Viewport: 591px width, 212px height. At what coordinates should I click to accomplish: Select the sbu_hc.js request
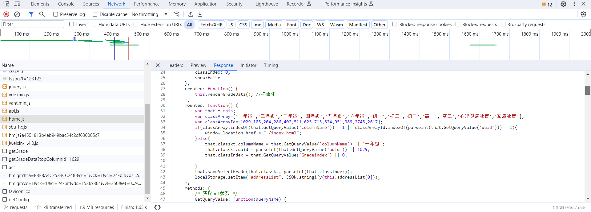72,127
